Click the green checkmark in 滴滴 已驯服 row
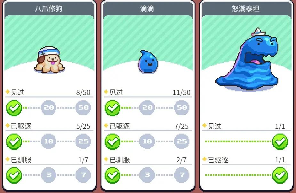Image resolution: width=296 pixels, height=193 pixels. (113, 175)
